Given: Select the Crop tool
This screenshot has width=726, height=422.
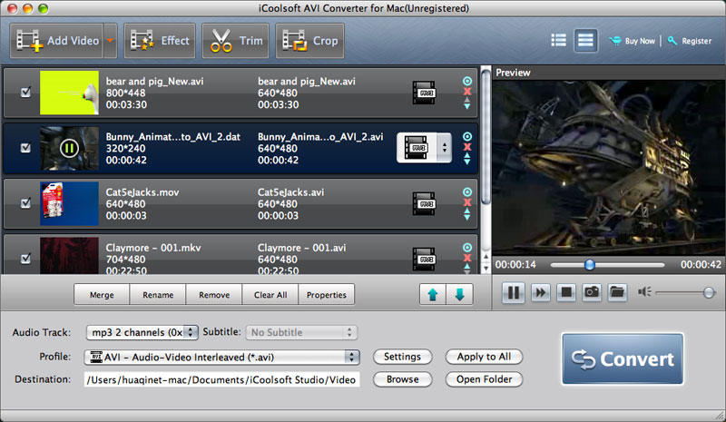Looking at the screenshot, I should (309, 40).
